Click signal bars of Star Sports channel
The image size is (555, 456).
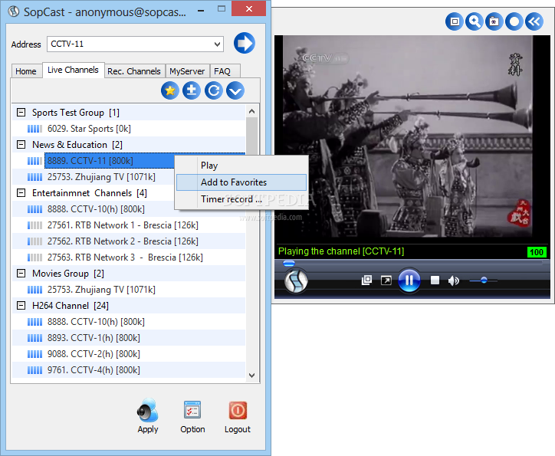pyautogui.click(x=34, y=129)
